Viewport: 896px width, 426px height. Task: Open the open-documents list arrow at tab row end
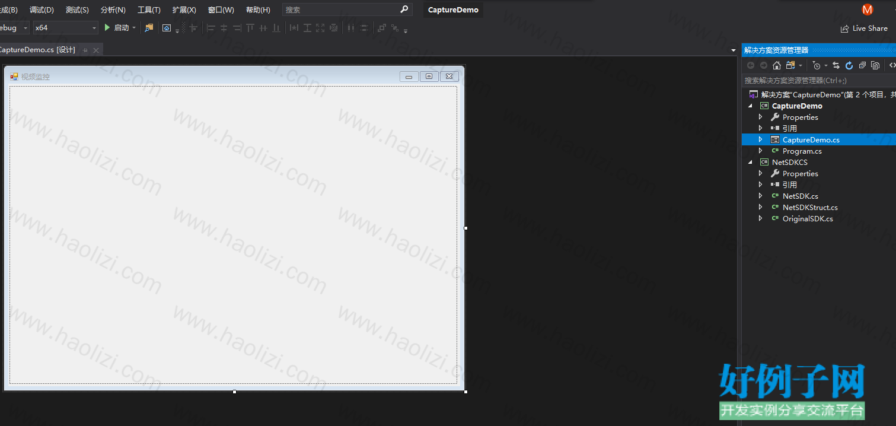click(734, 50)
